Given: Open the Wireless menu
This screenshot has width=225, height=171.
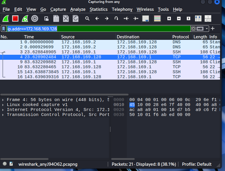Looking at the screenshot, I should 145,9.
